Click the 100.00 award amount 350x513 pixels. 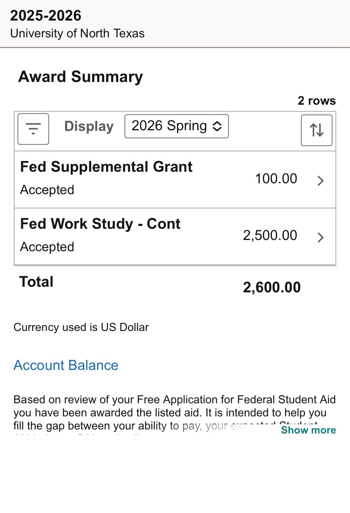coord(276,179)
